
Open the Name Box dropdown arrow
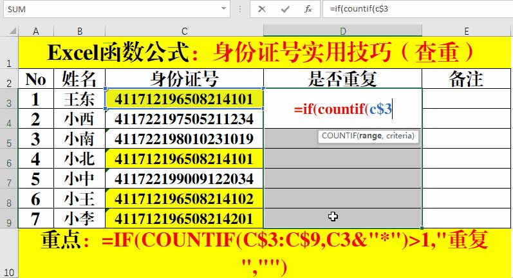(224, 9)
